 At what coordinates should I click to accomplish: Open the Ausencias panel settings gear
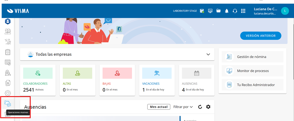208,107
